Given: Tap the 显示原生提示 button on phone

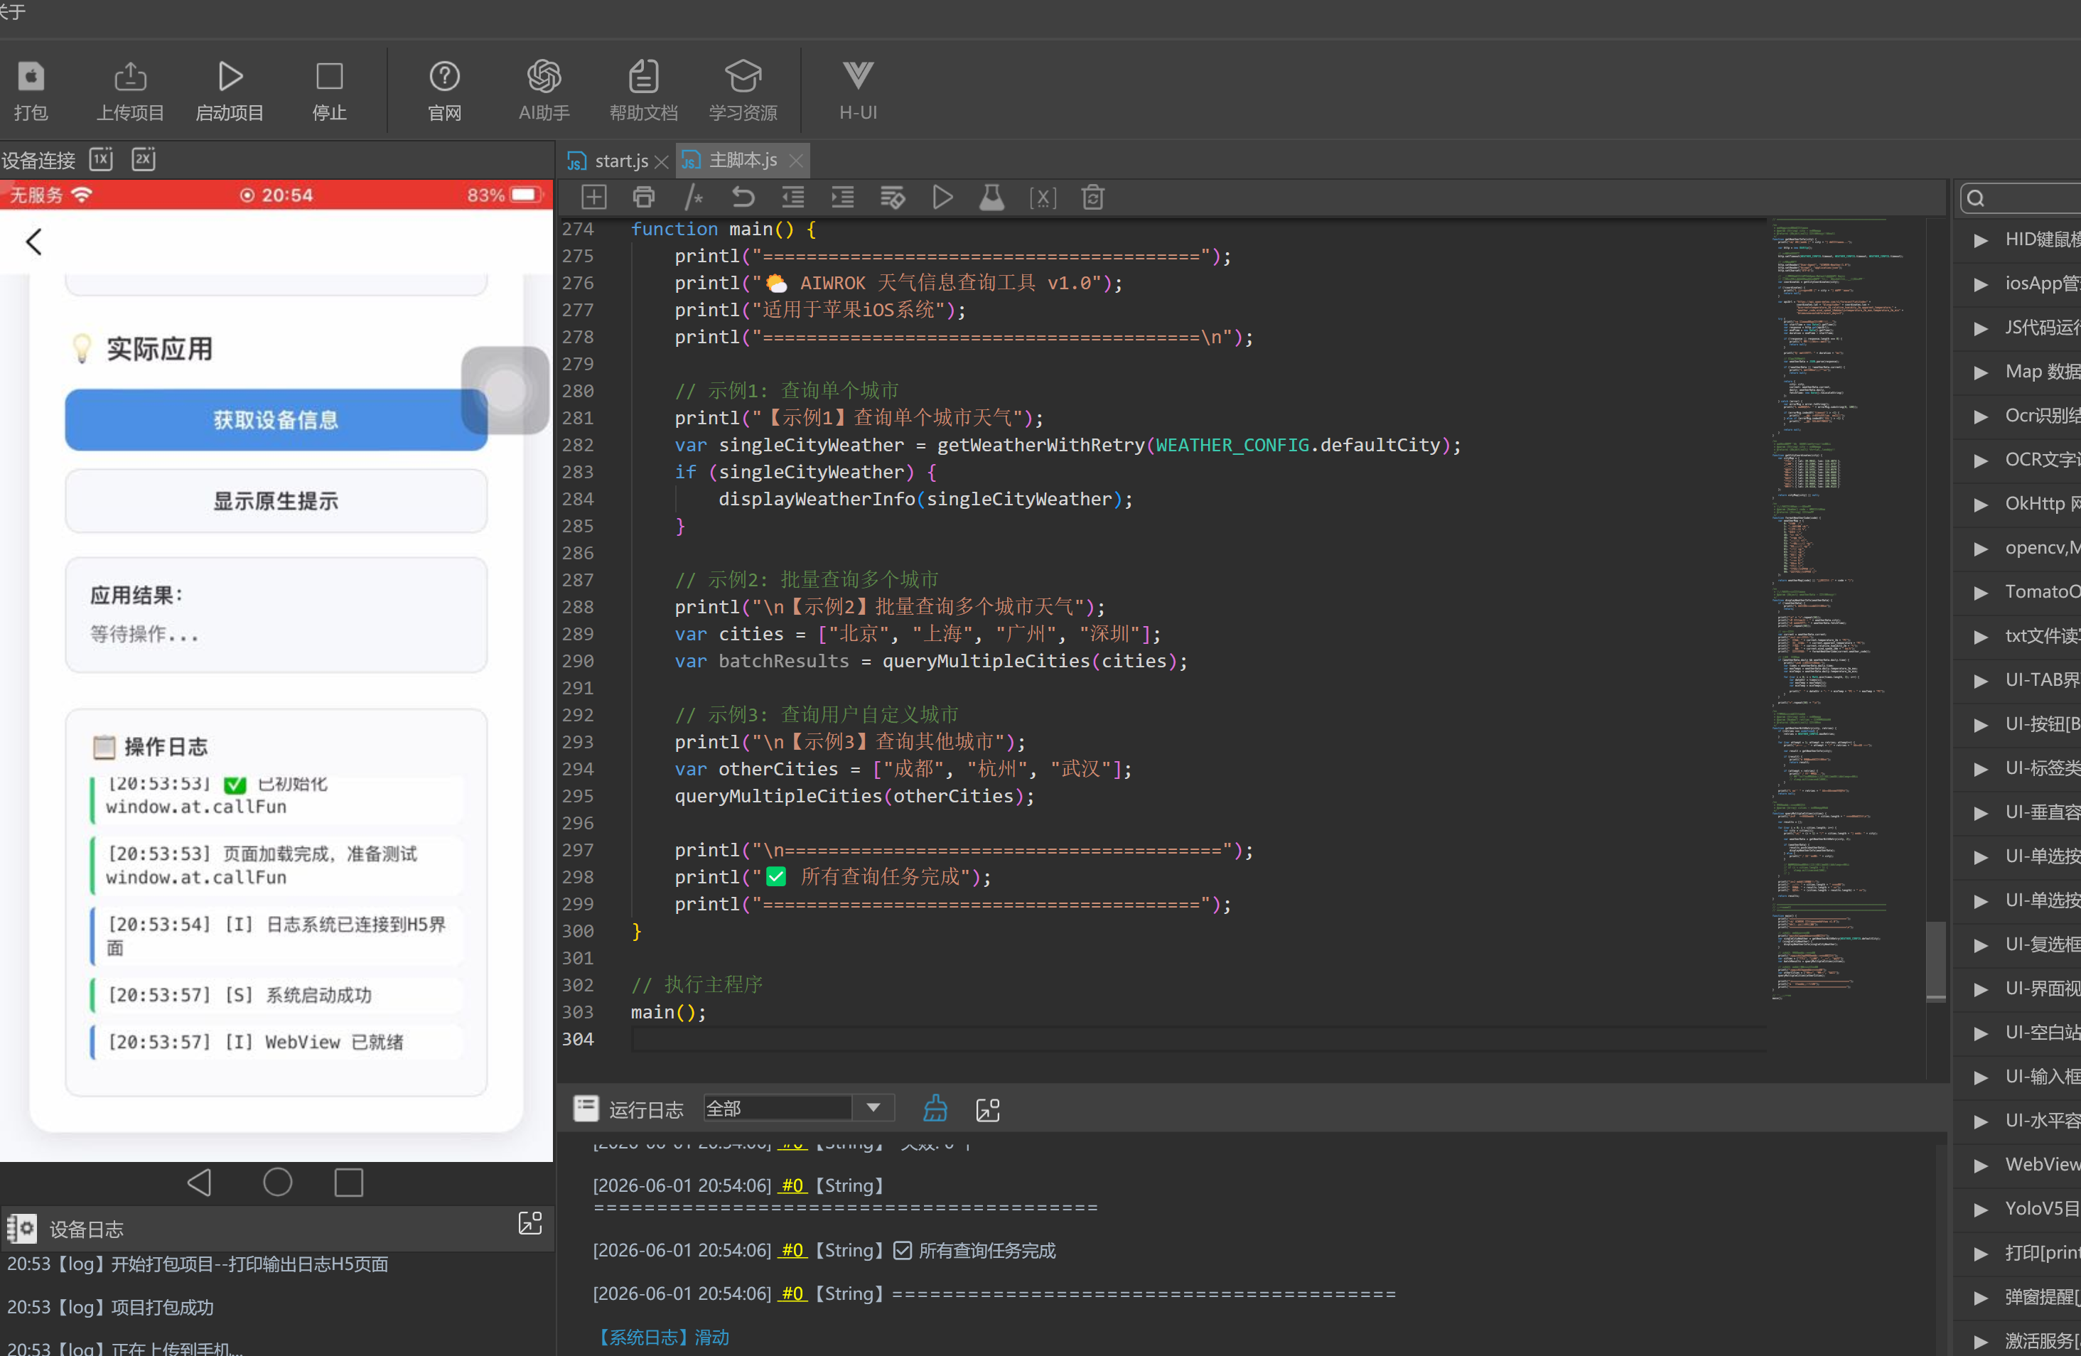Looking at the screenshot, I should (276, 501).
